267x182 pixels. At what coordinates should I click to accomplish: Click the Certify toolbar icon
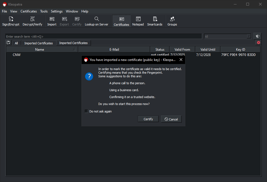click(77, 21)
